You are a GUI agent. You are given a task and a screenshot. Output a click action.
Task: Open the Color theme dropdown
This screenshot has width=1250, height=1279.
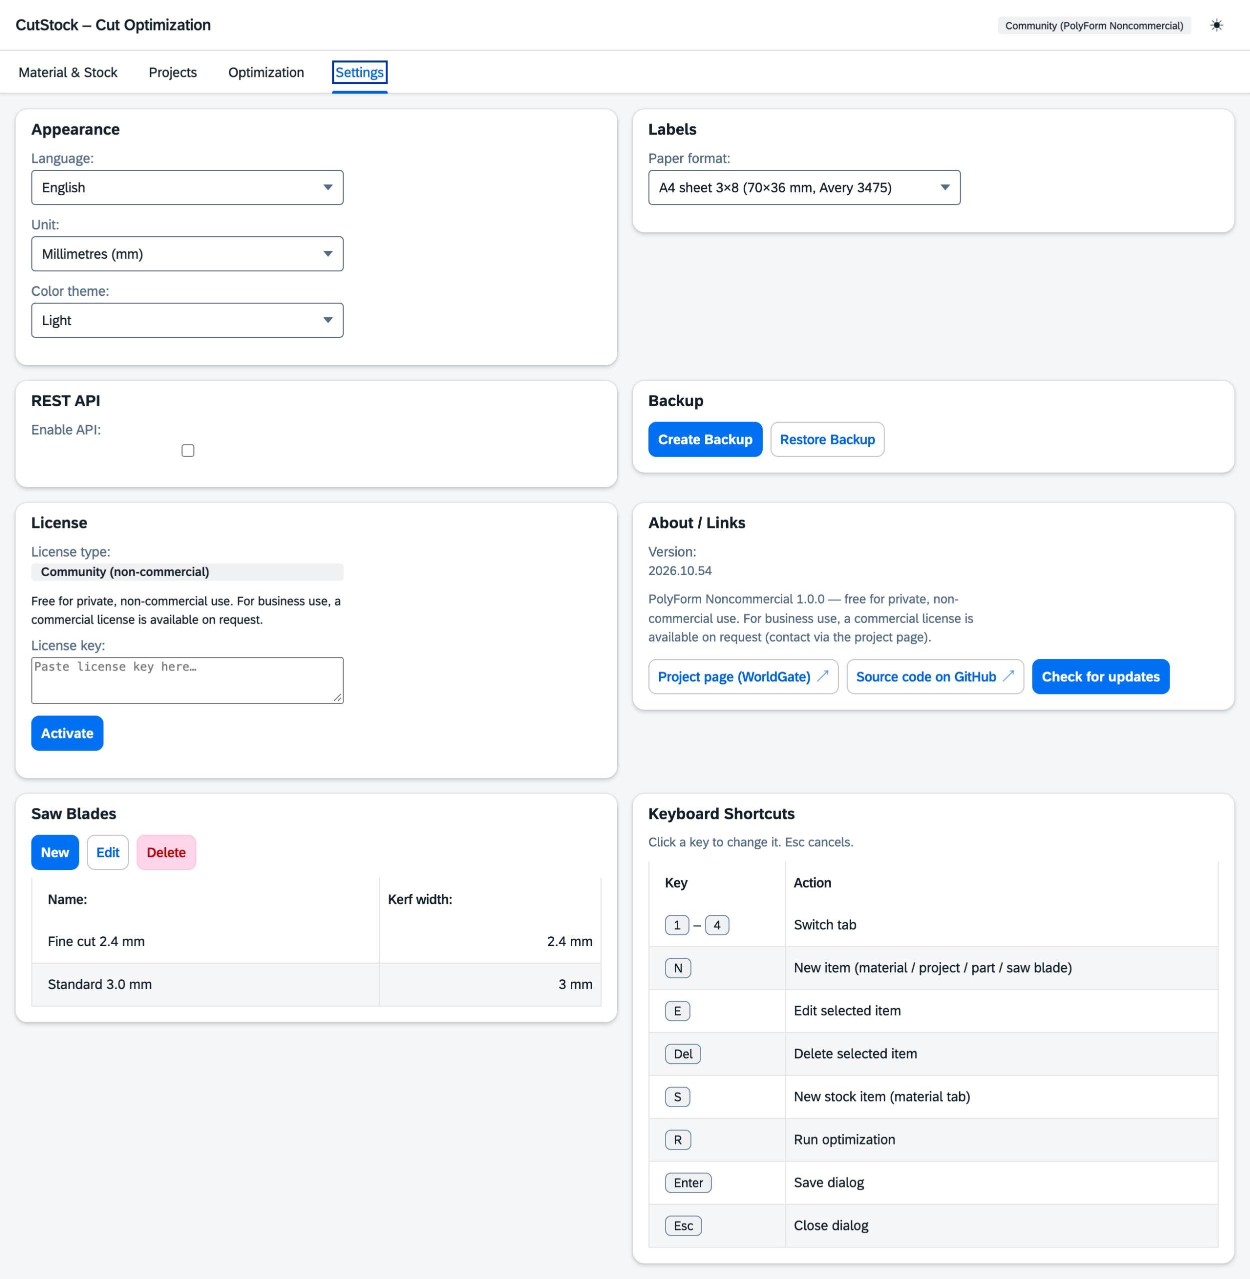187,320
